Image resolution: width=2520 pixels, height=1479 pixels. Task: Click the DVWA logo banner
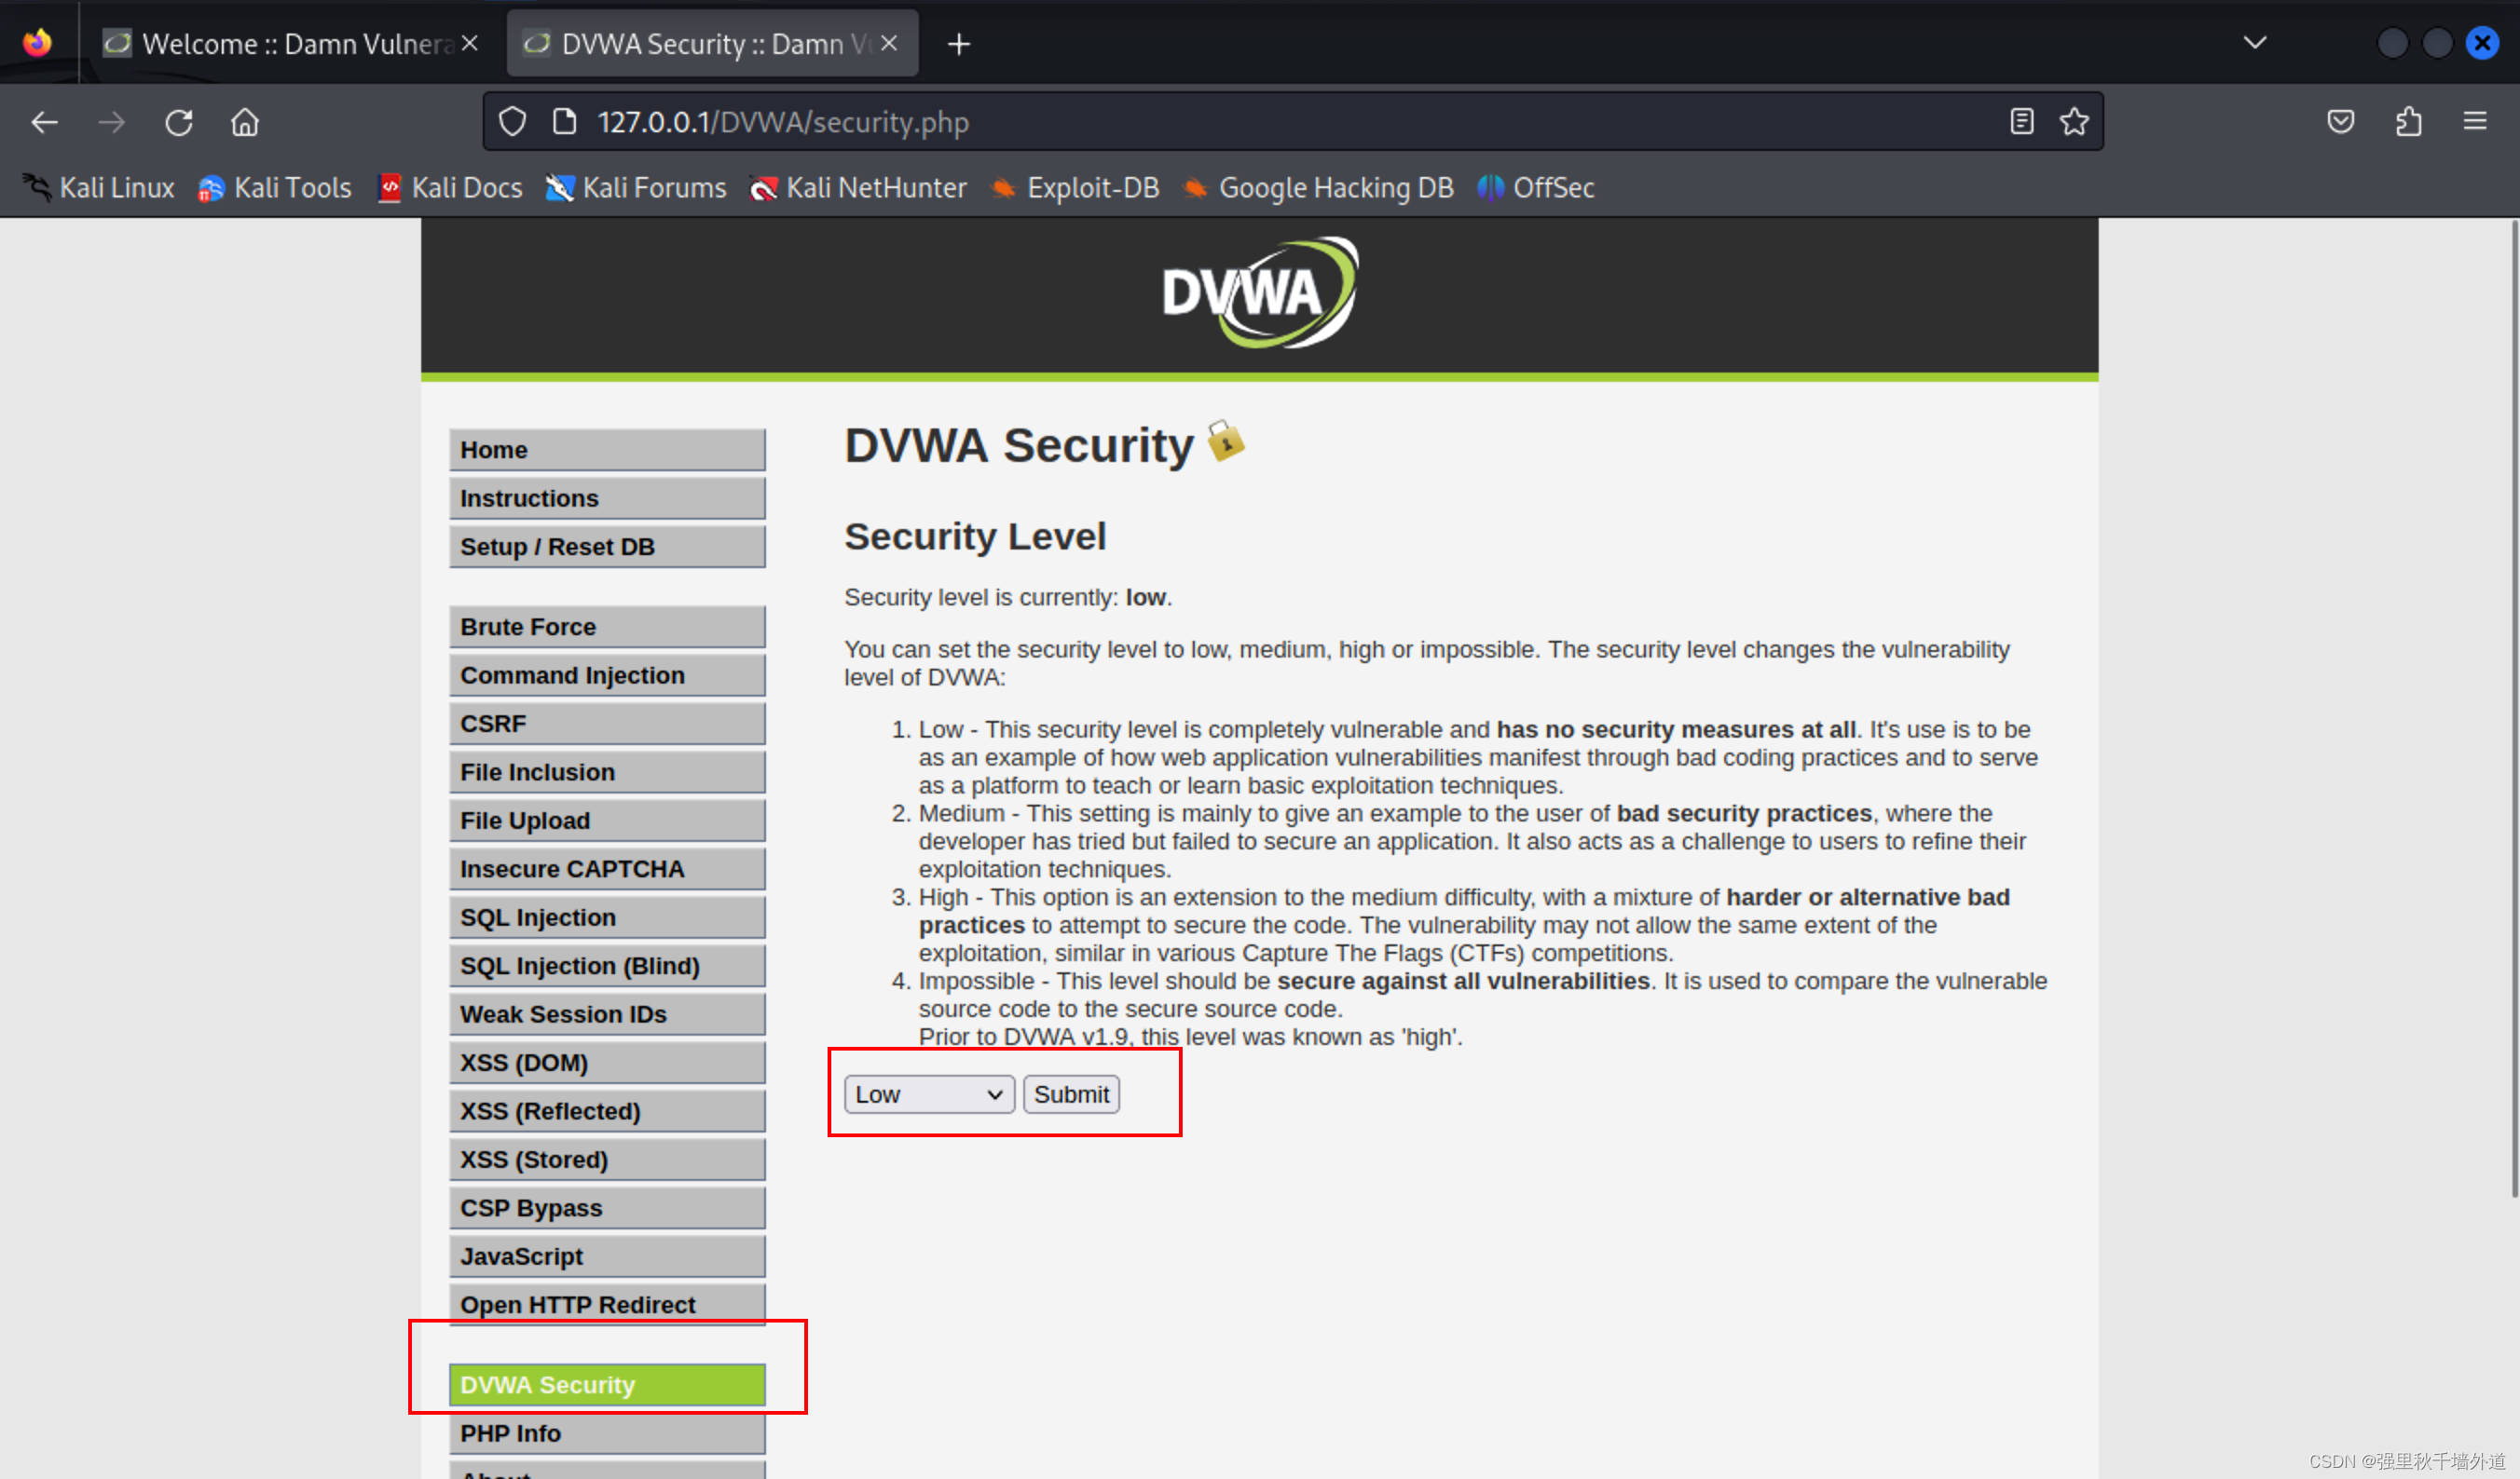coord(1260,292)
